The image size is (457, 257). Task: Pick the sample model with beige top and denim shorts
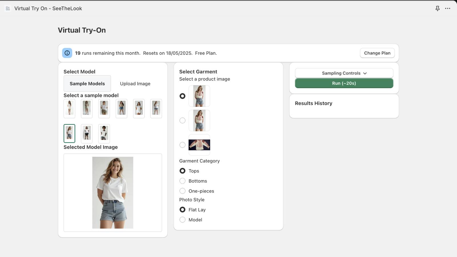[x=121, y=109]
